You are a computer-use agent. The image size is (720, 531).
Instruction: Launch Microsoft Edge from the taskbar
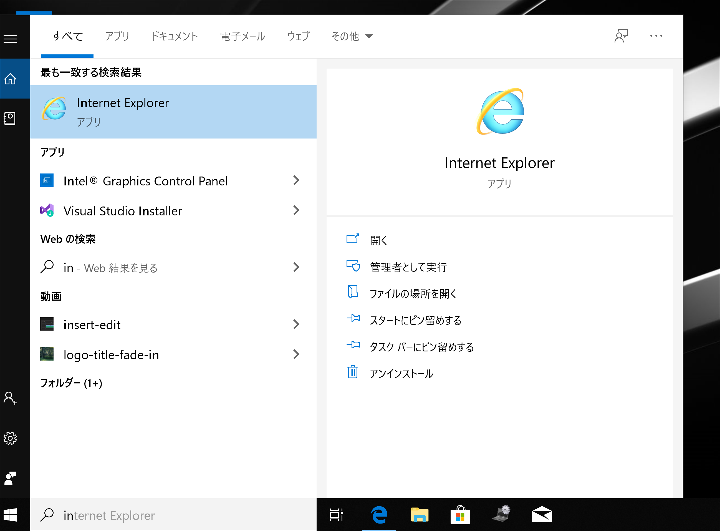coord(379,515)
